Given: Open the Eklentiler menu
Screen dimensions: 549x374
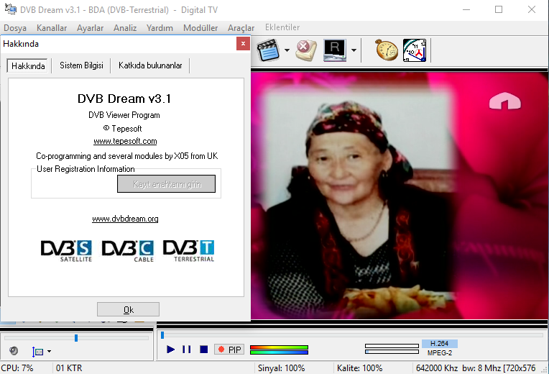Looking at the screenshot, I should [282, 27].
